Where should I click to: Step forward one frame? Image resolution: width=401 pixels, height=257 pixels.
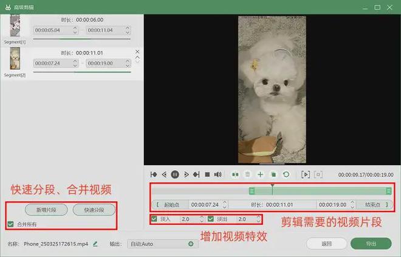pyautogui.click(x=186, y=174)
